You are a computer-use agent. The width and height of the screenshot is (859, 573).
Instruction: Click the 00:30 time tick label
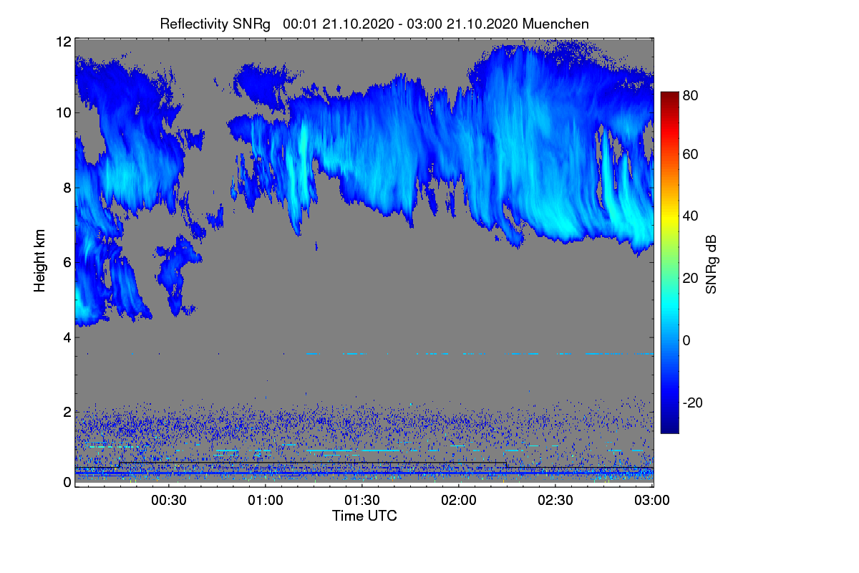tap(169, 500)
